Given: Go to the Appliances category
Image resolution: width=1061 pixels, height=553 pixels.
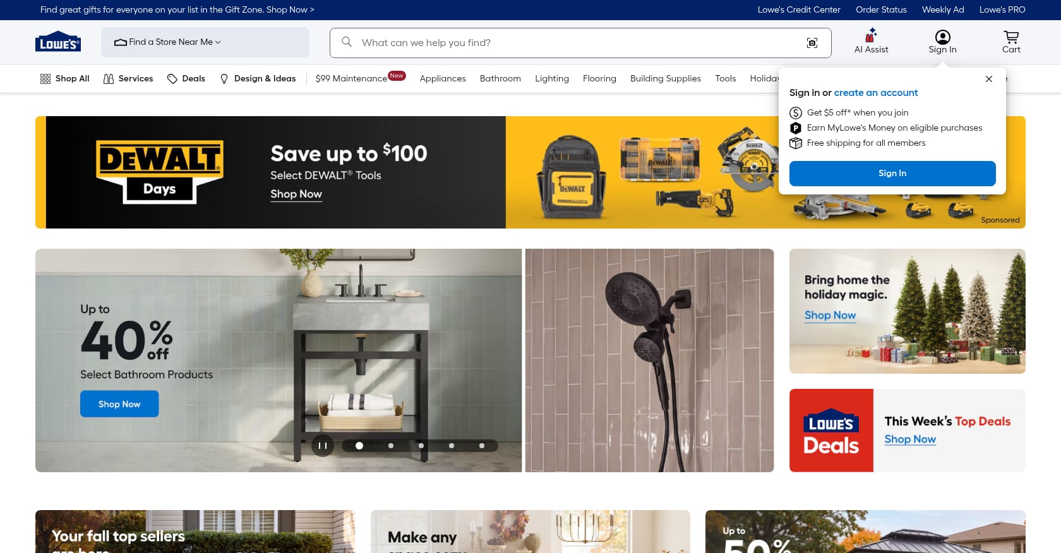Looking at the screenshot, I should 443,79.
